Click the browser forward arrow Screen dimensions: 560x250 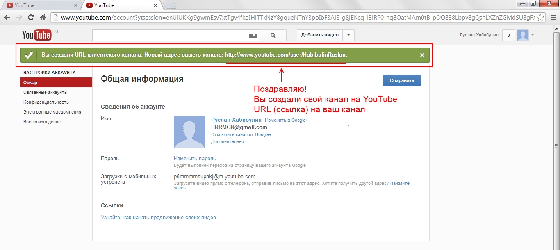click(19, 18)
